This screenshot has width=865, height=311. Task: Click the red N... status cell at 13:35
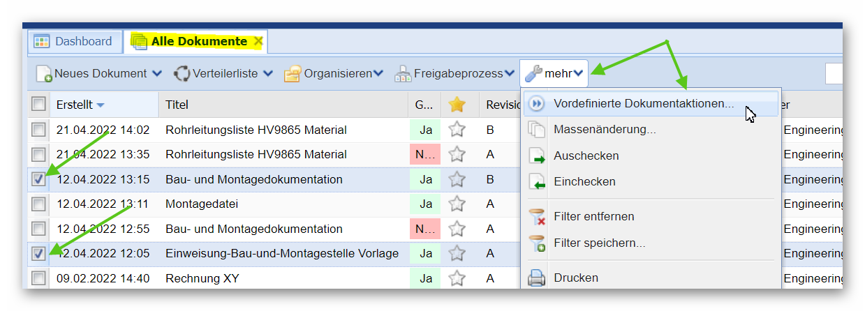(x=424, y=154)
